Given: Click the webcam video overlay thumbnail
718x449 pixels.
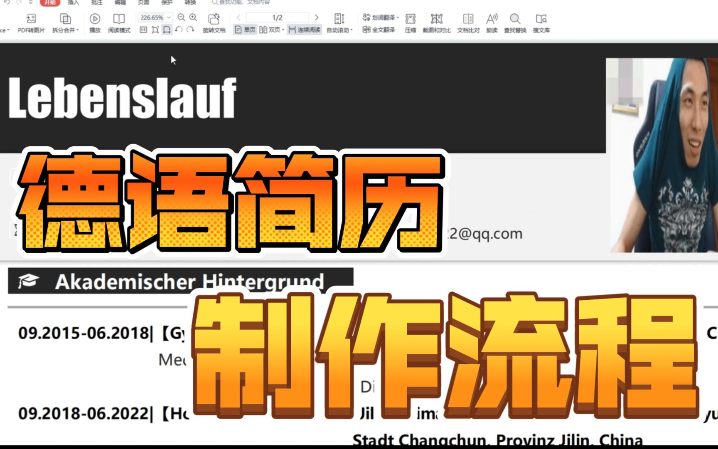Looking at the screenshot, I should click(x=662, y=155).
